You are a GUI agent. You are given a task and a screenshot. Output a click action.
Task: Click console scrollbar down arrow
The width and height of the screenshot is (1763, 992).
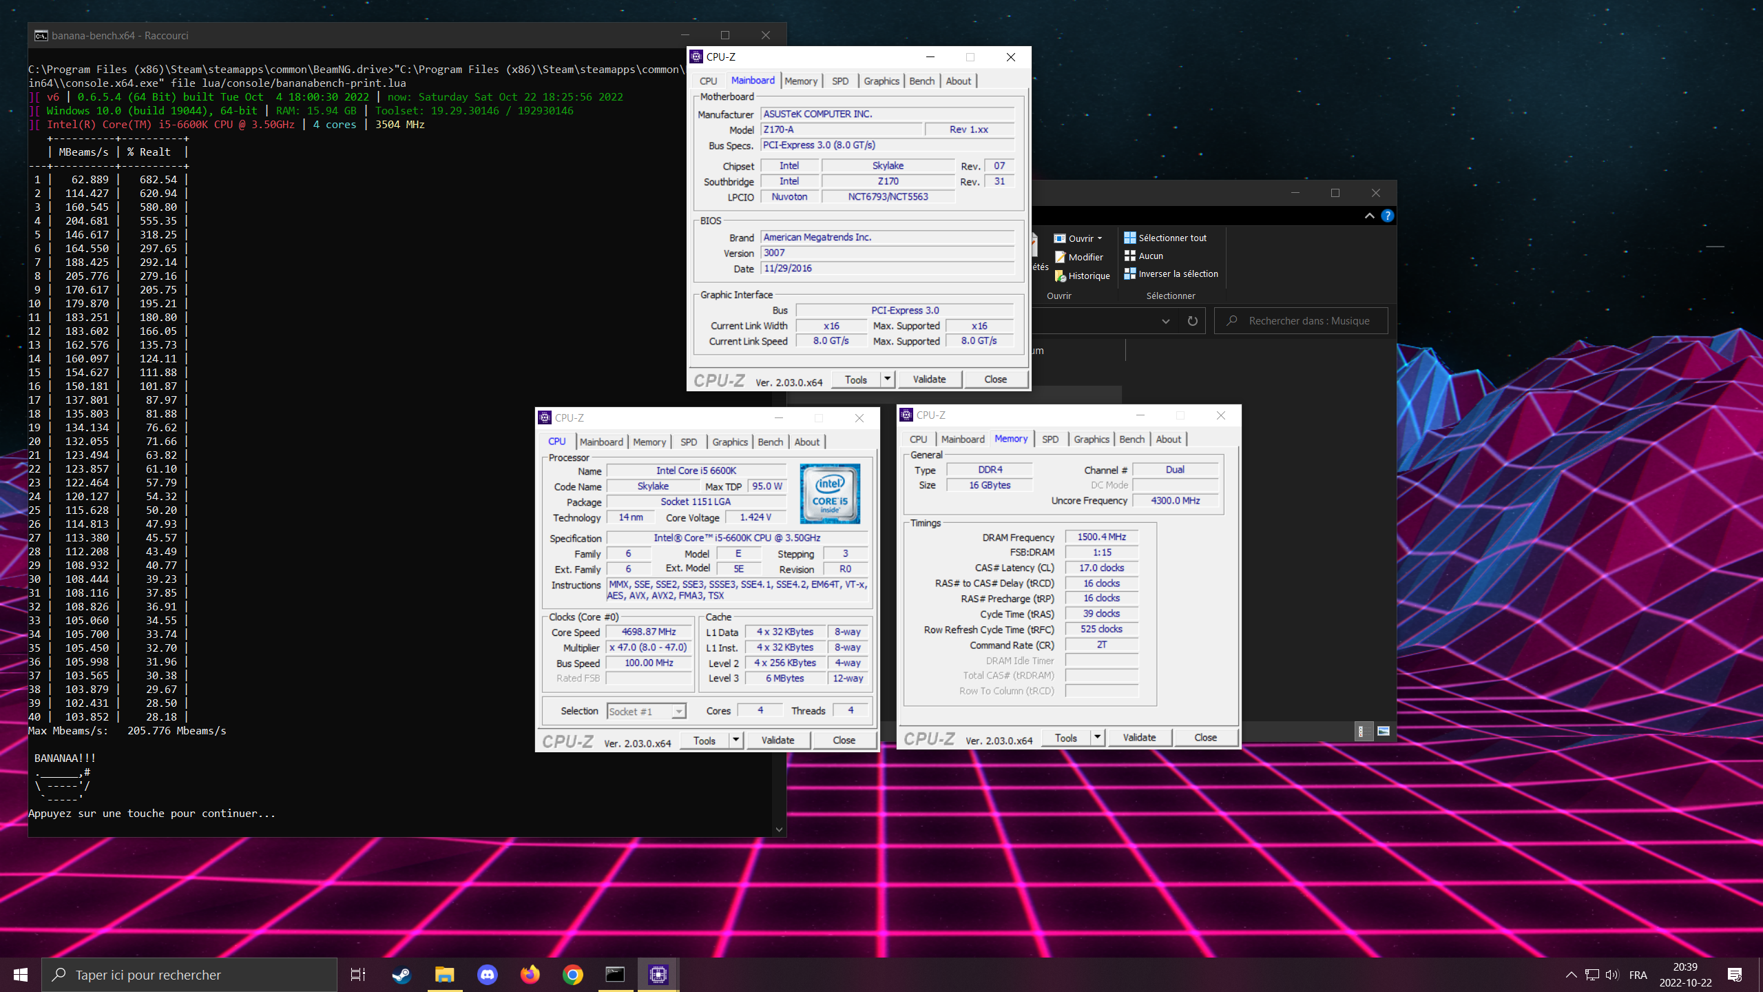[779, 829]
